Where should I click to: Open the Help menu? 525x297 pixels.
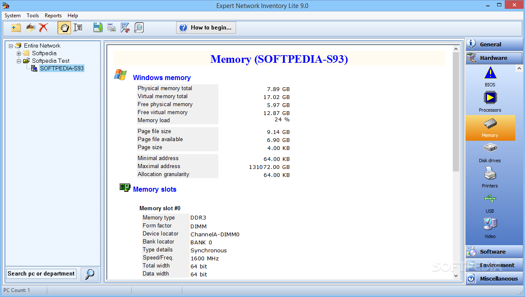click(x=73, y=16)
